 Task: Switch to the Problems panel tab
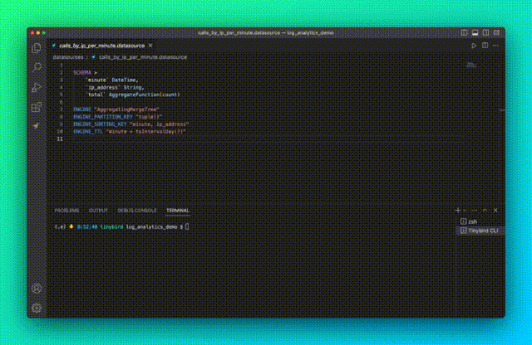66,211
